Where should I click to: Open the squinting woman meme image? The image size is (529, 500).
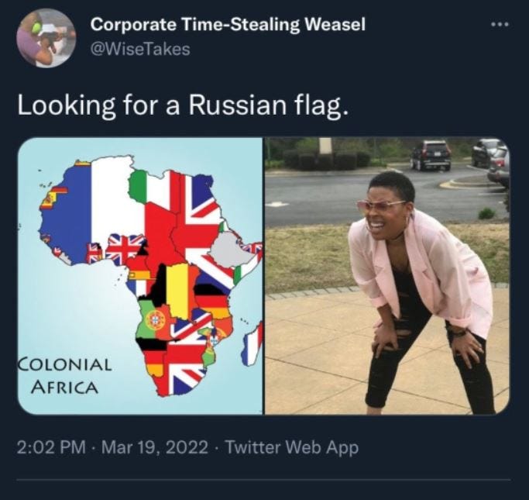pyautogui.click(x=387, y=276)
